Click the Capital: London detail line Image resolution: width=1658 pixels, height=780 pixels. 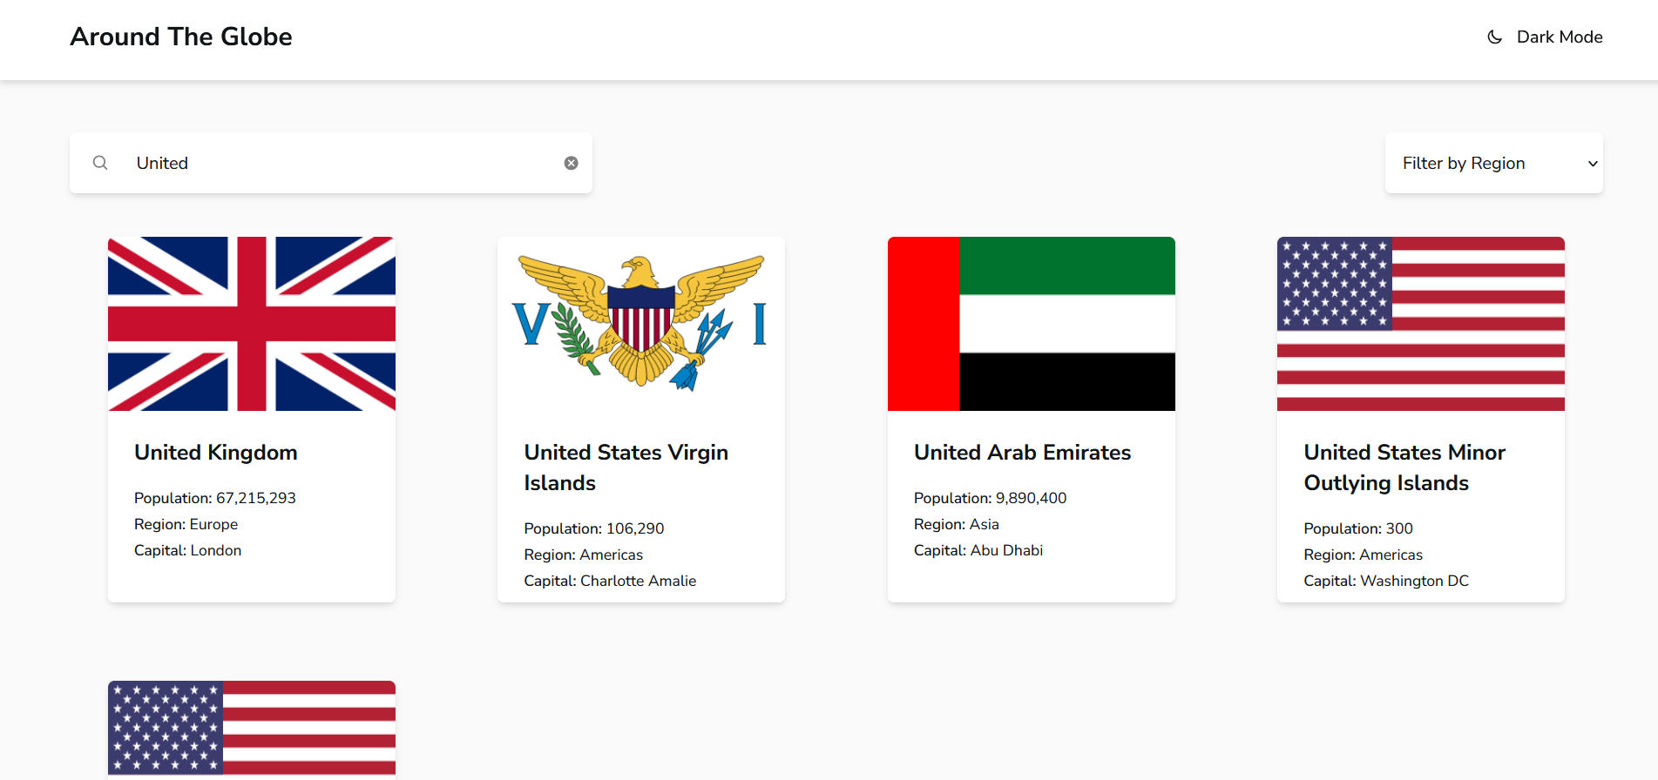[188, 550]
